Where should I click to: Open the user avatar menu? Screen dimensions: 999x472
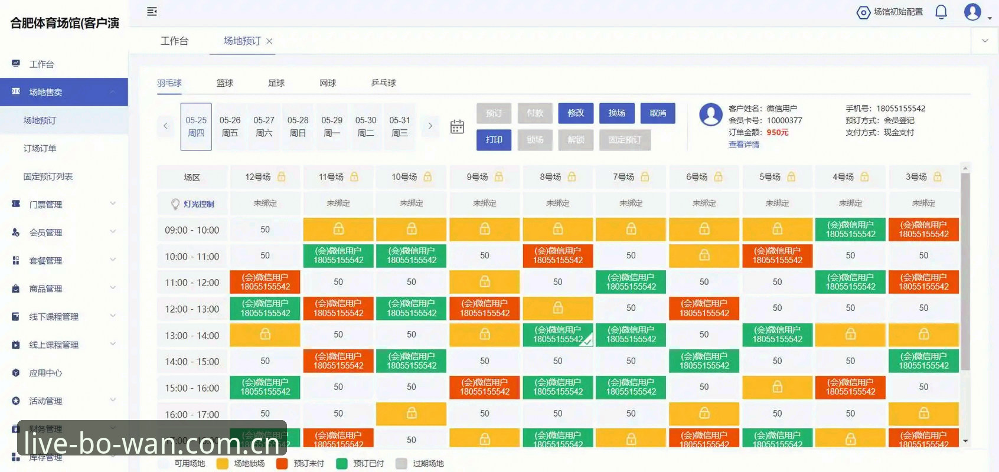coord(972,12)
